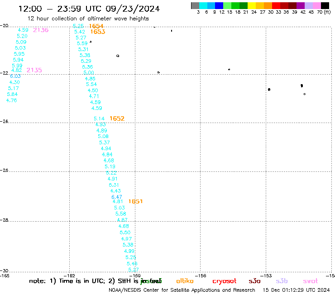335x294 pixels.
Task: Click the 5.95 wave height value
Action: [19, 54]
